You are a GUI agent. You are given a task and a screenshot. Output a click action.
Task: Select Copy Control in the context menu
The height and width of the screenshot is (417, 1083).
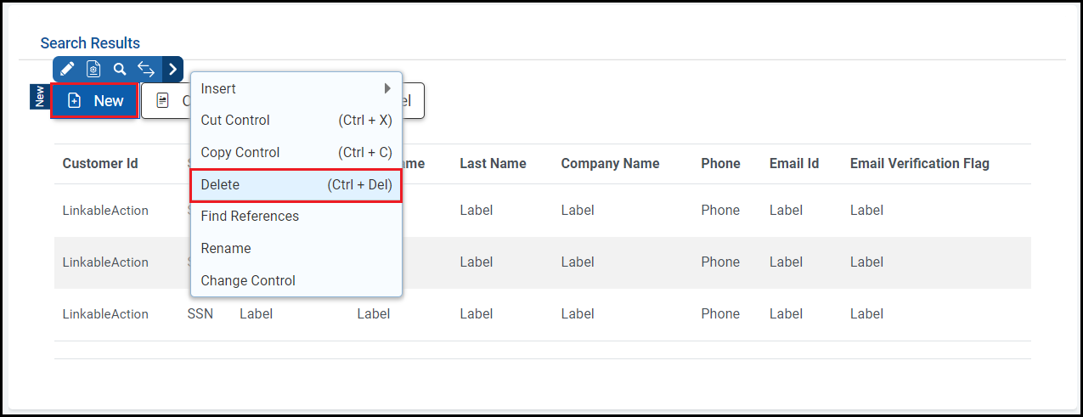point(240,153)
